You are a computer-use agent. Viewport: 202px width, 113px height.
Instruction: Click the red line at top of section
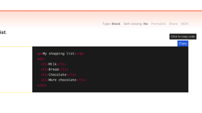(x=101, y=11)
